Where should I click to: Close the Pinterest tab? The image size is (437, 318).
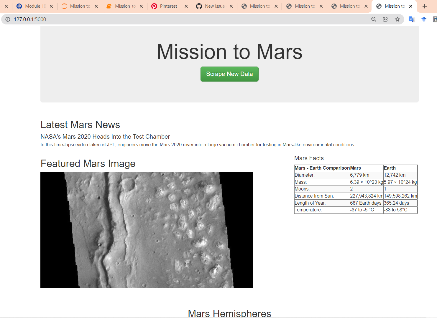coord(186,6)
